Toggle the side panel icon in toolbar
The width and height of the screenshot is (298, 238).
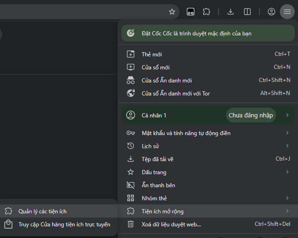coord(247,12)
